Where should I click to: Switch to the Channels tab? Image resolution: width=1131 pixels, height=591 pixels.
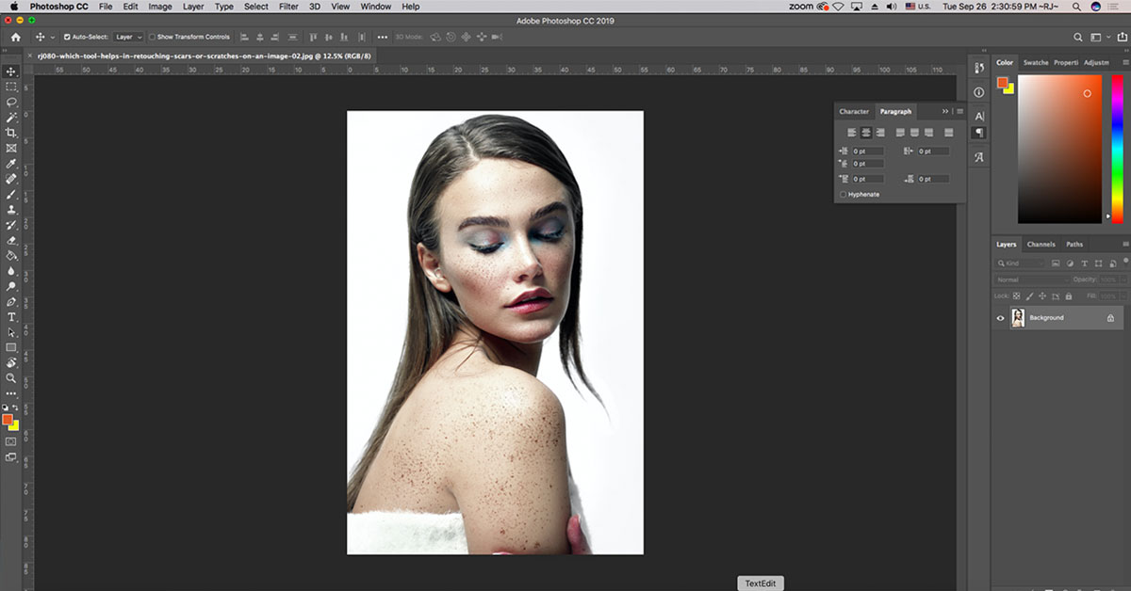click(1041, 244)
